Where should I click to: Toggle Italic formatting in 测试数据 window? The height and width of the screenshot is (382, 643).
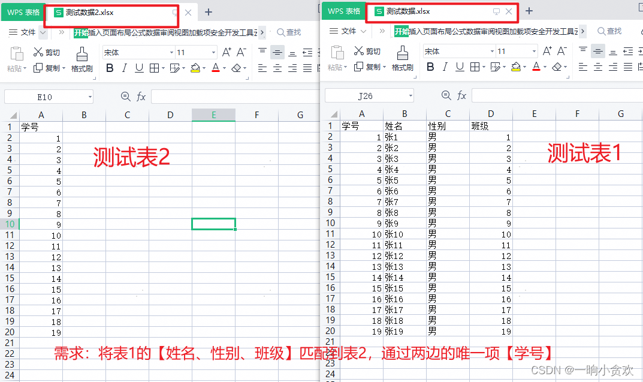pos(446,67)
